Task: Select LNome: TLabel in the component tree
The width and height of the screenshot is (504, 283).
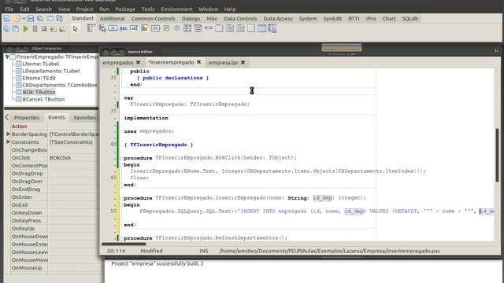Action: coord(41,64)
